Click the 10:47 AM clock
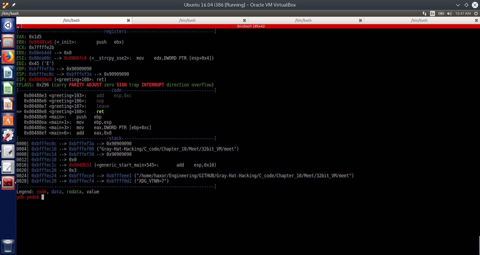 [463, 13]
